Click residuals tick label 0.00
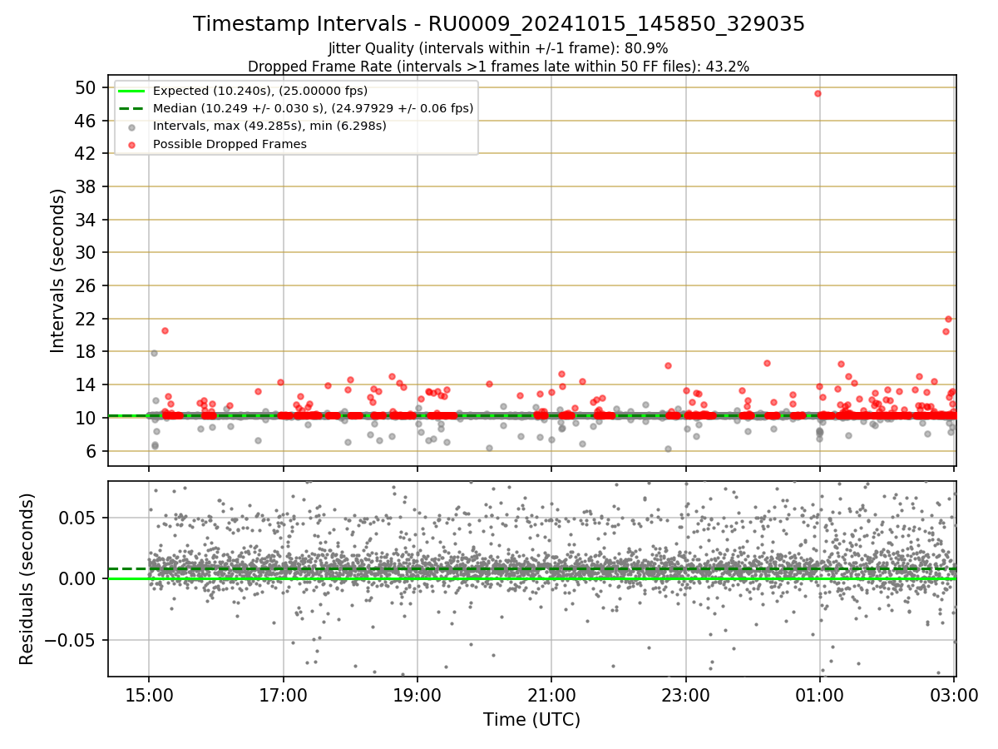998x749 pixels. (x=79, y=578)
